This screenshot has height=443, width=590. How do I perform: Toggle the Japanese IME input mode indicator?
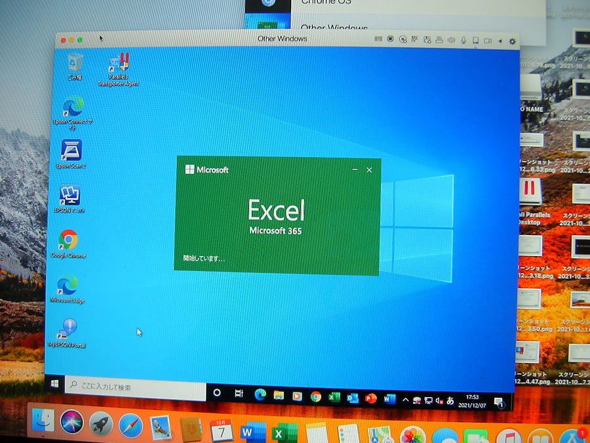tap(450, 401)
